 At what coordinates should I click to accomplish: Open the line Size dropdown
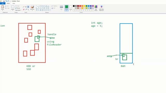(x=61, y=8)
